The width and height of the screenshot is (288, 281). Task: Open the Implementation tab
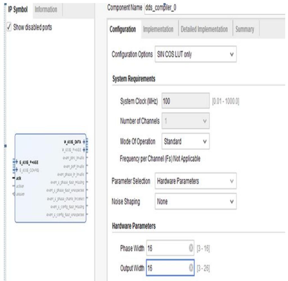pyautogui.click(x=158, y=29)
